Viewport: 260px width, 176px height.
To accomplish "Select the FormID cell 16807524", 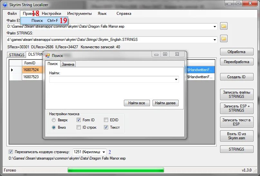I will [x=32, y=70].
